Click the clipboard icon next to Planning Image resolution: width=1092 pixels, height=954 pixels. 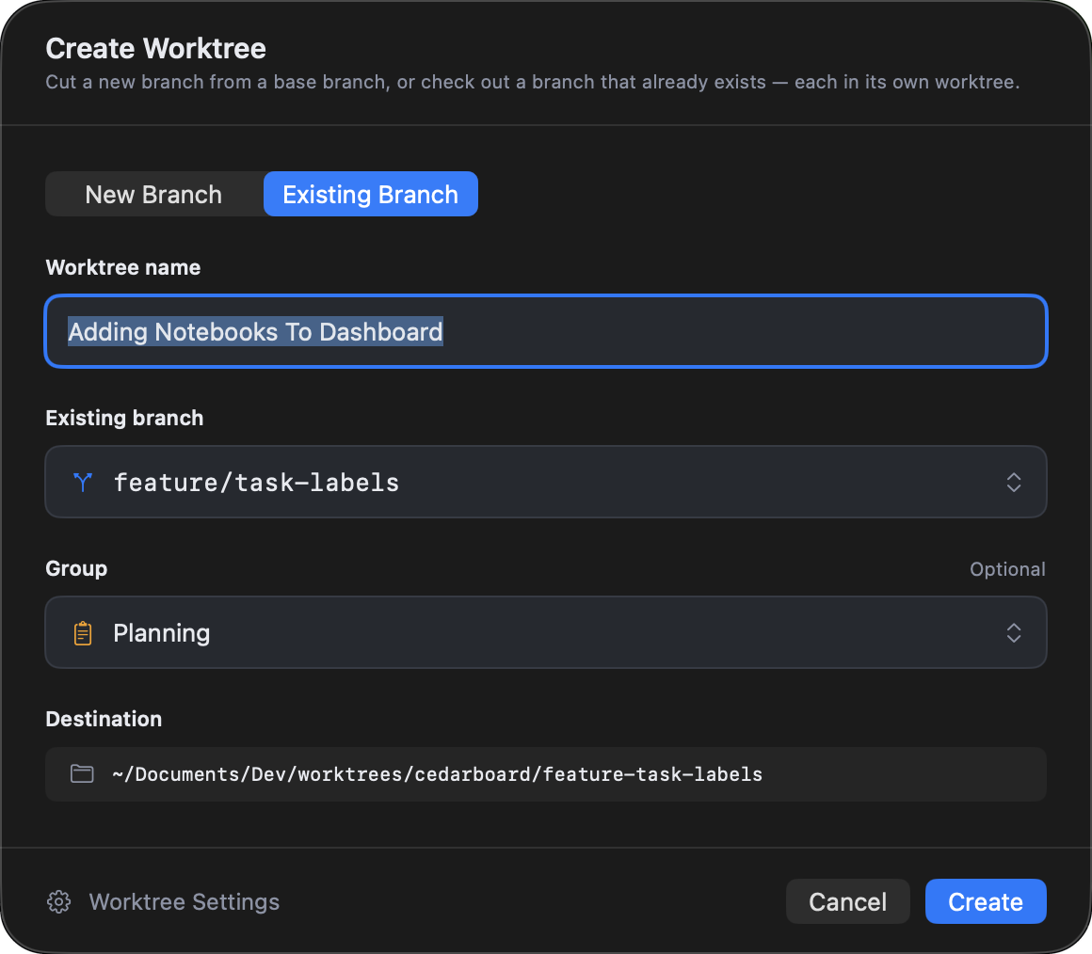(83, 633)
